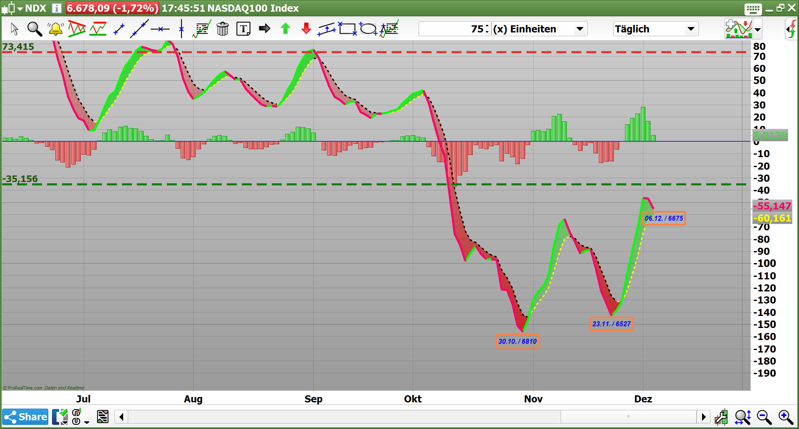The width and height of the screenshot is (799, 429).
Task: Open the on-screen keyboard icon
Action: [753, 9]
